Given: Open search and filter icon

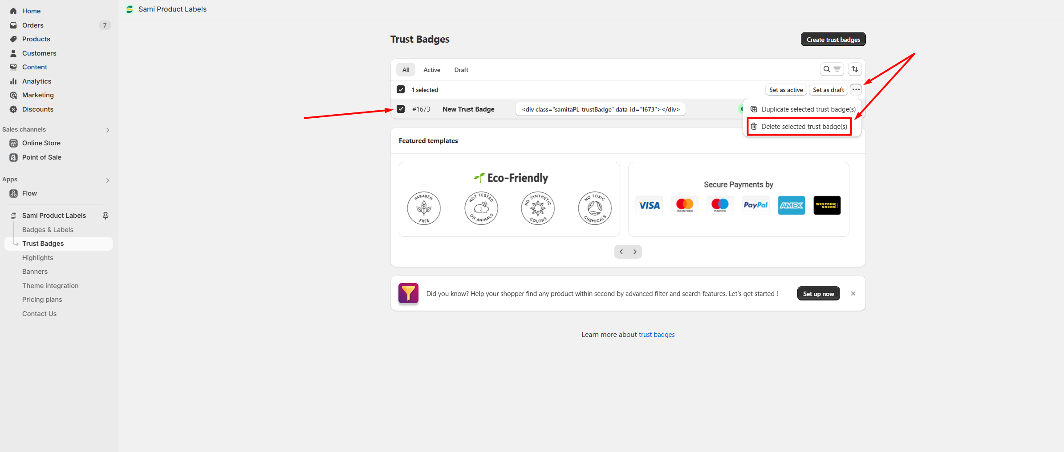Looking at the screenshot, I should pos(832,69).
